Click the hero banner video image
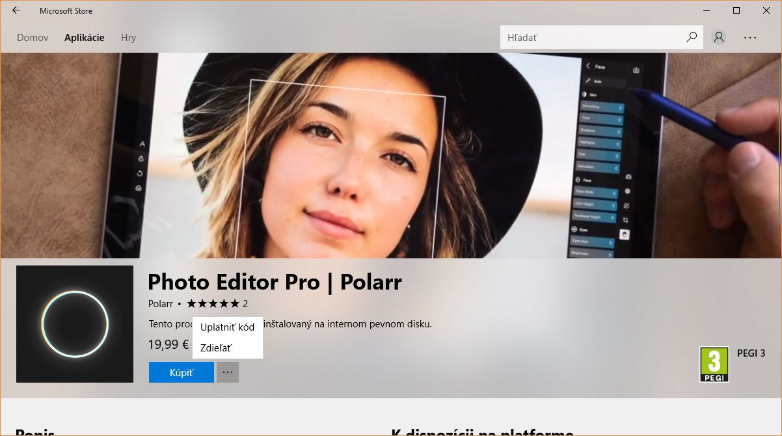Viewport: 782px width, 436px height. point(391,156)
